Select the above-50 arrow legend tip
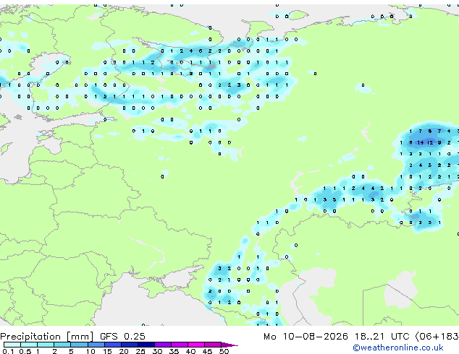459x354 pixels. pos(230,345)
